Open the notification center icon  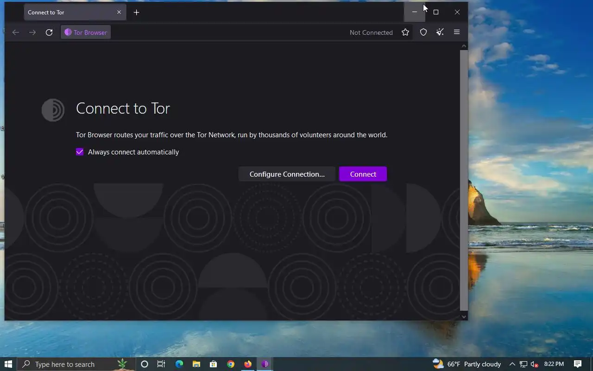click(x=578, y=364)
